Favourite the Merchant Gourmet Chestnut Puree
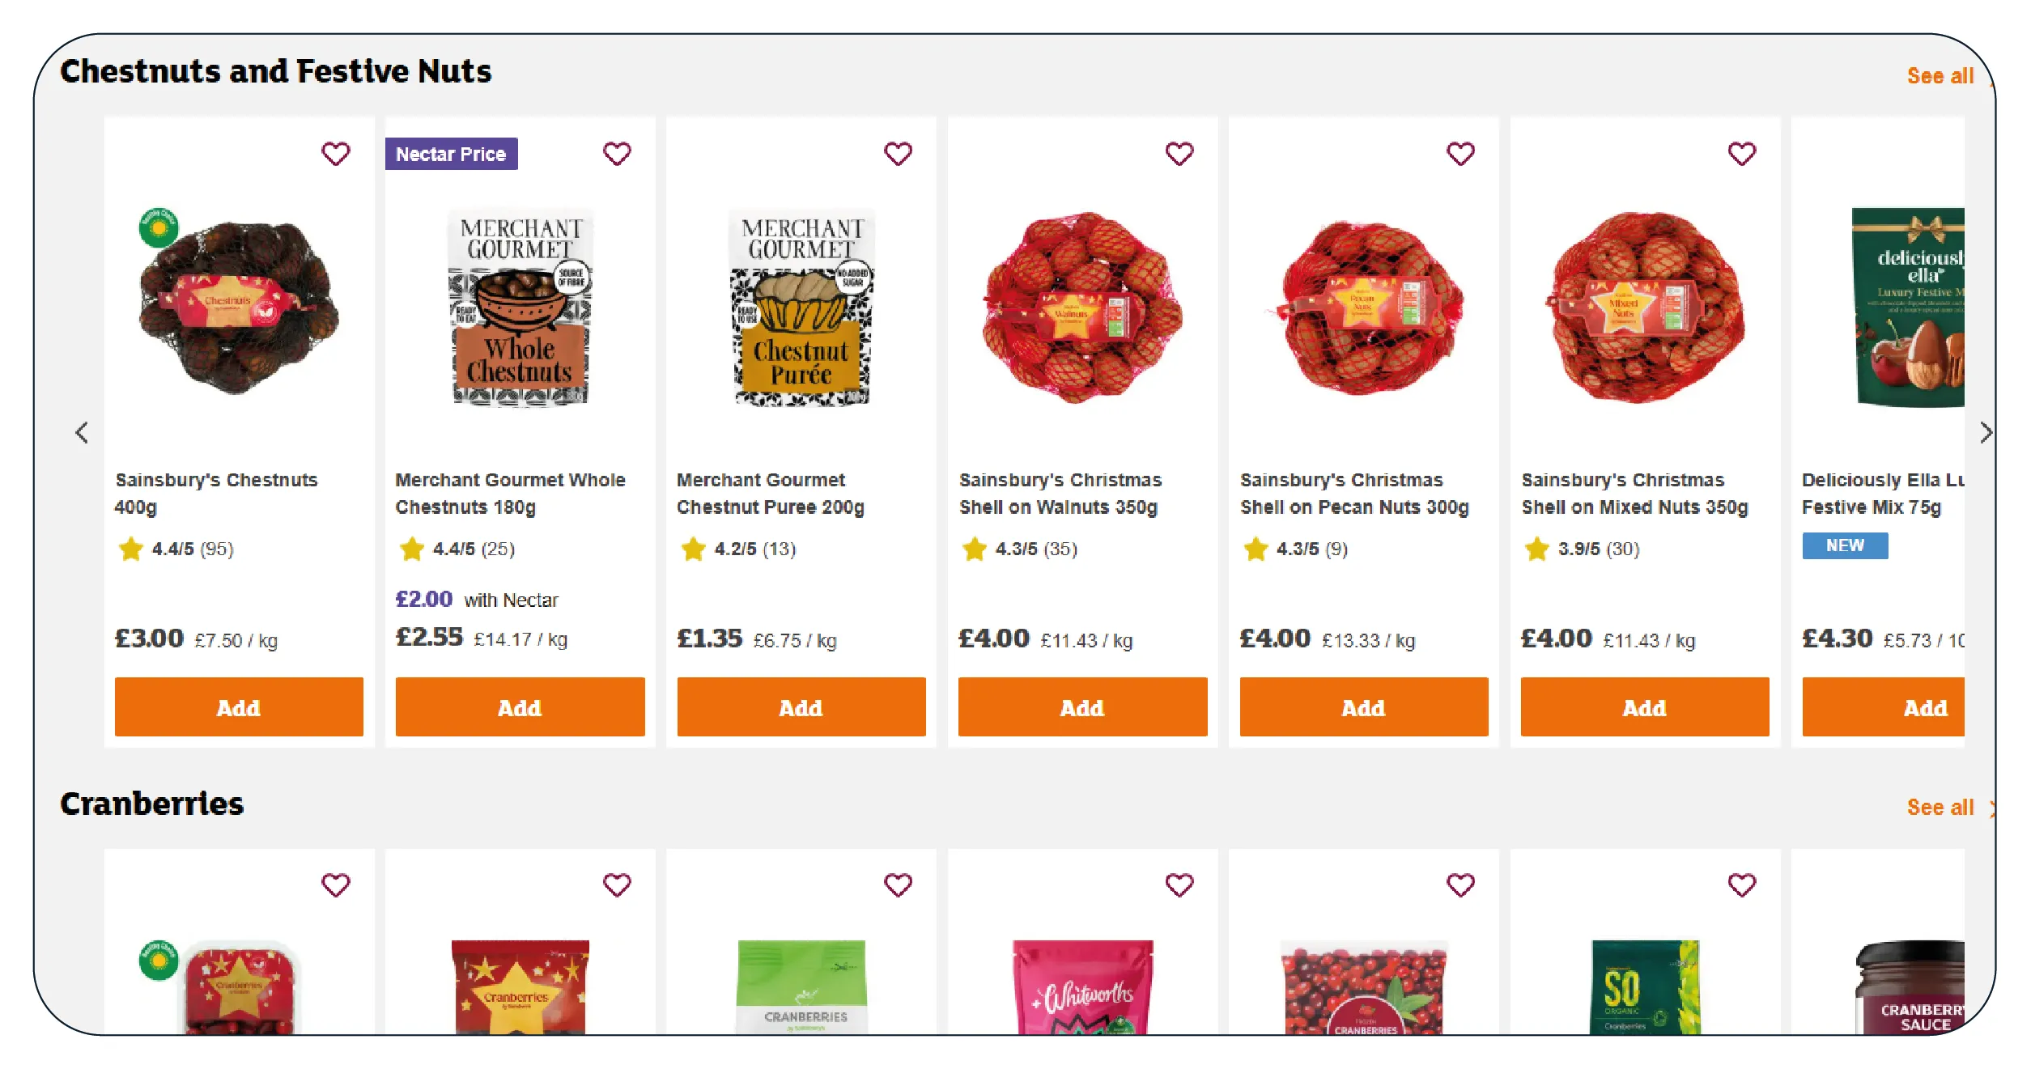2031x1069 pixels. (x=898, y=154)
